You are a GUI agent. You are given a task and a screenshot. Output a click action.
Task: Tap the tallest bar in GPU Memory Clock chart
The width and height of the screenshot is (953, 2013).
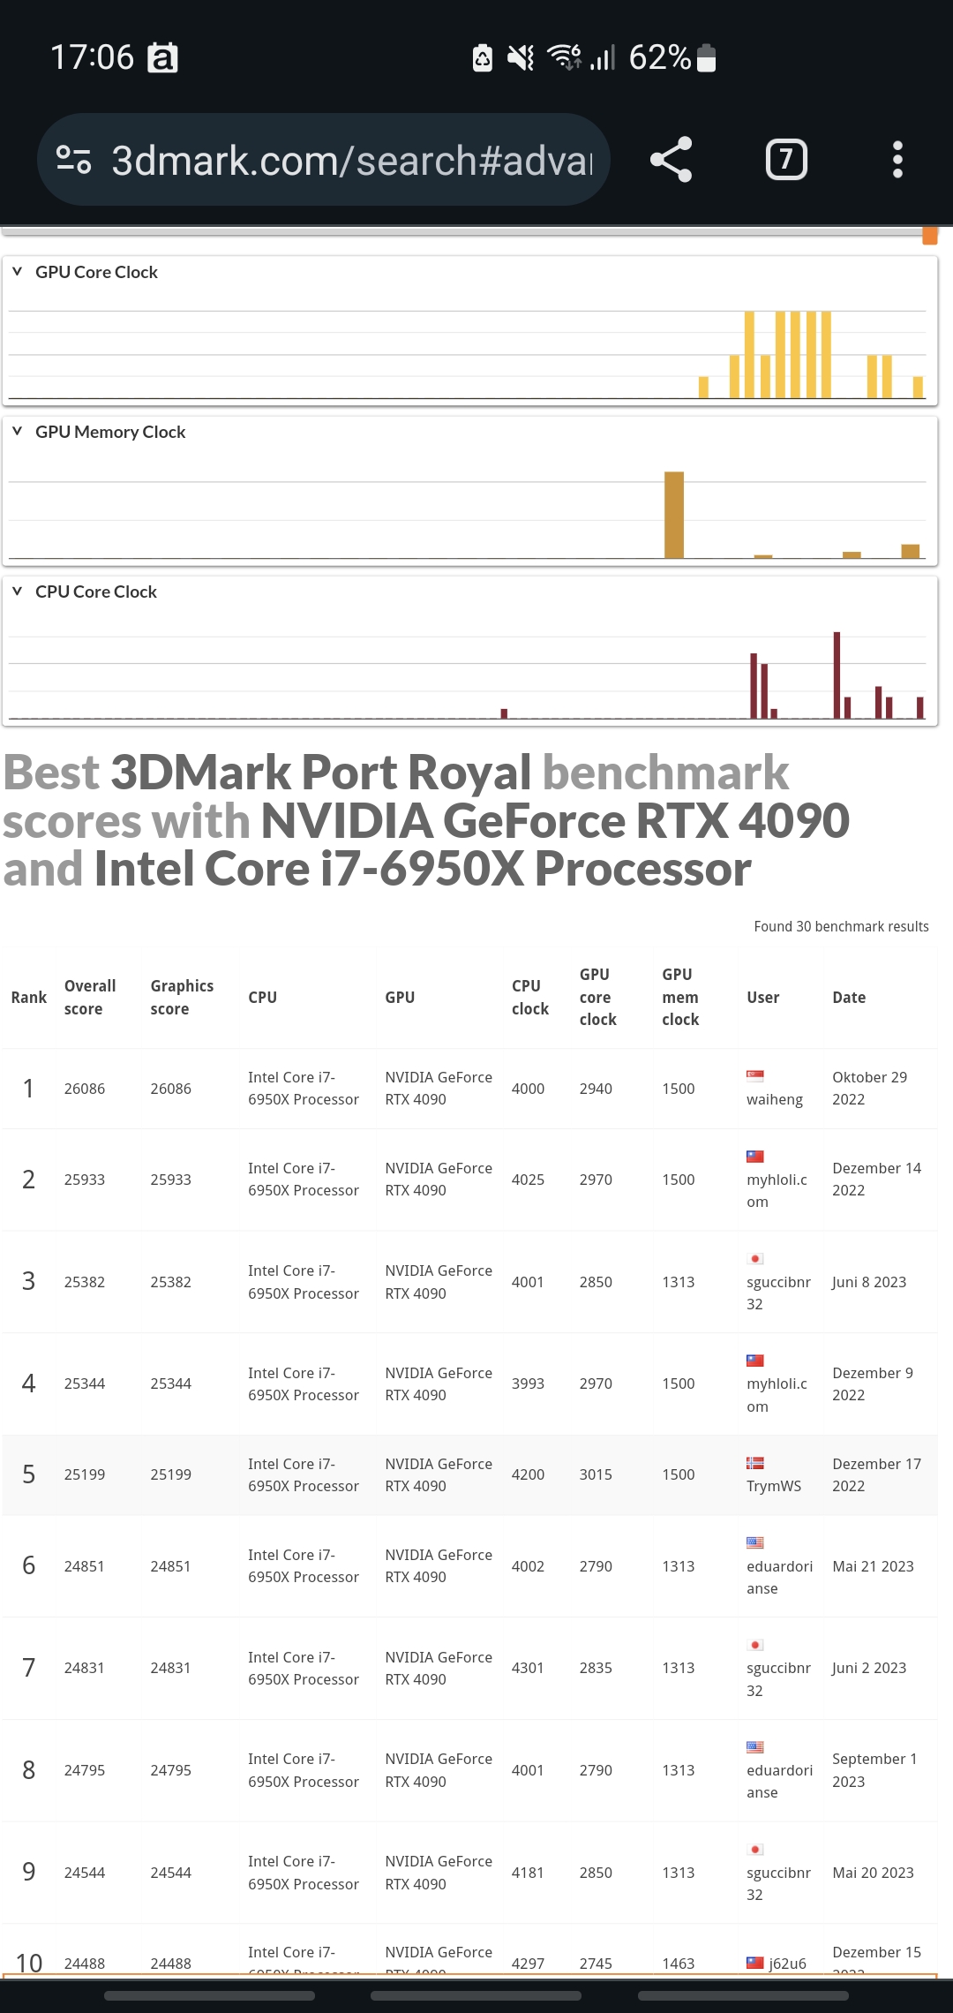coord(674,515)
